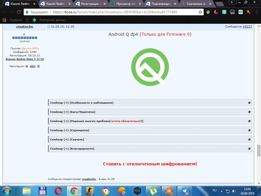
Task: Decrease reputation with the red minus icon
Action: click(27, 66)
